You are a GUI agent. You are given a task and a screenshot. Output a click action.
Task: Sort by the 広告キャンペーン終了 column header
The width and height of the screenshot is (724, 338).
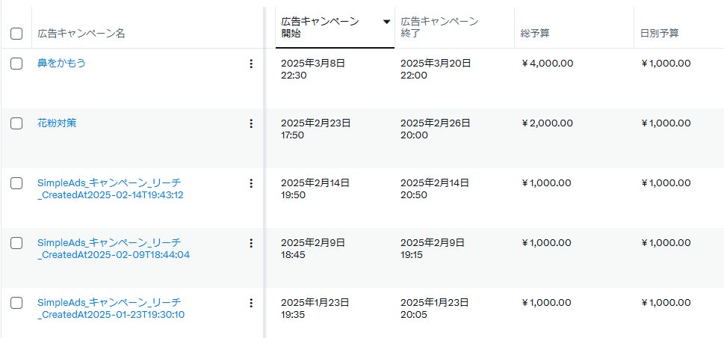[x=439, y=27]
